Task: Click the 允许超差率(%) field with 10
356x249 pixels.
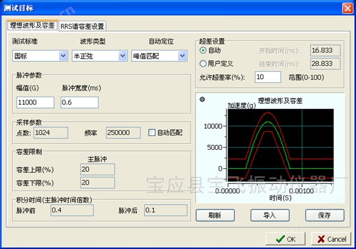Action: click(268, 77)
